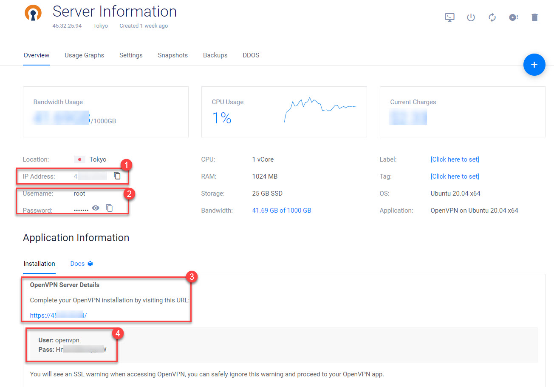Switch to the Usage Graphs tab
The image size is (554, 387).
tap(84, 55)
